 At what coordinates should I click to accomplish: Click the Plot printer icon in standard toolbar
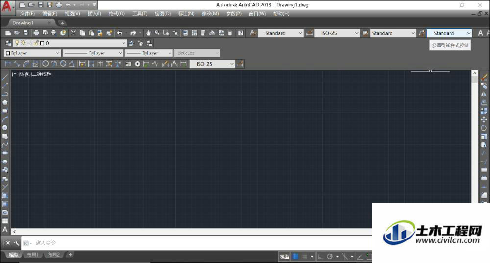[x=36, y=33]
